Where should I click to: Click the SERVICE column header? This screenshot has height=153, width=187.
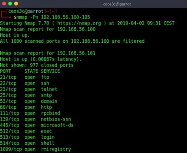point(50,71)
